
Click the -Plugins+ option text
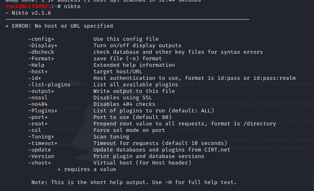coord(43,111)
